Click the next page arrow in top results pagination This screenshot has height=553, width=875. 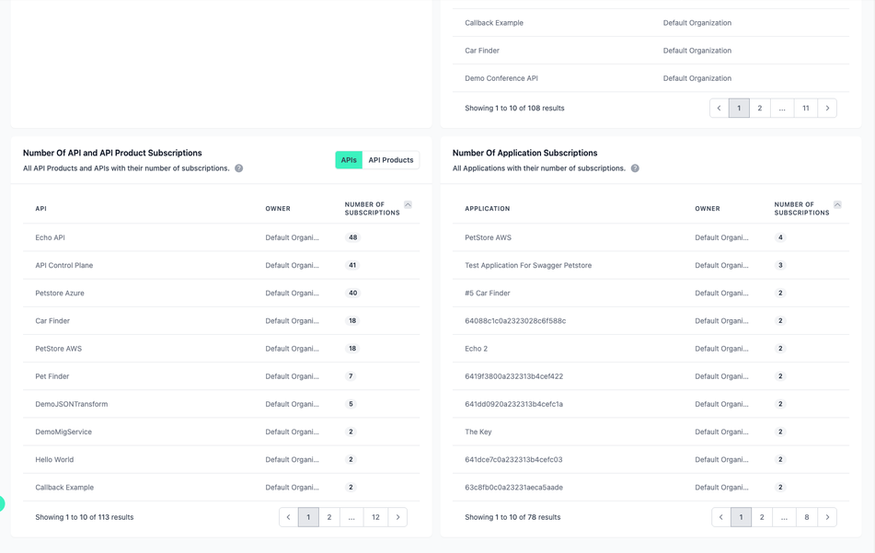coord(827,108)
